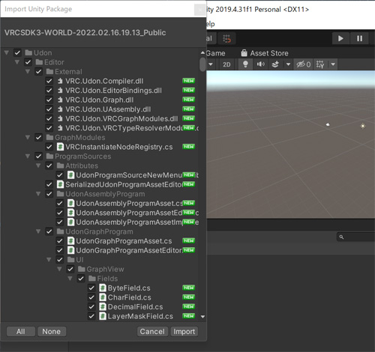Screen dimensions: 375x352
Task: Uncheck VRC.Udon.UAssembly.dll checkbox
Action: [49, 109]
